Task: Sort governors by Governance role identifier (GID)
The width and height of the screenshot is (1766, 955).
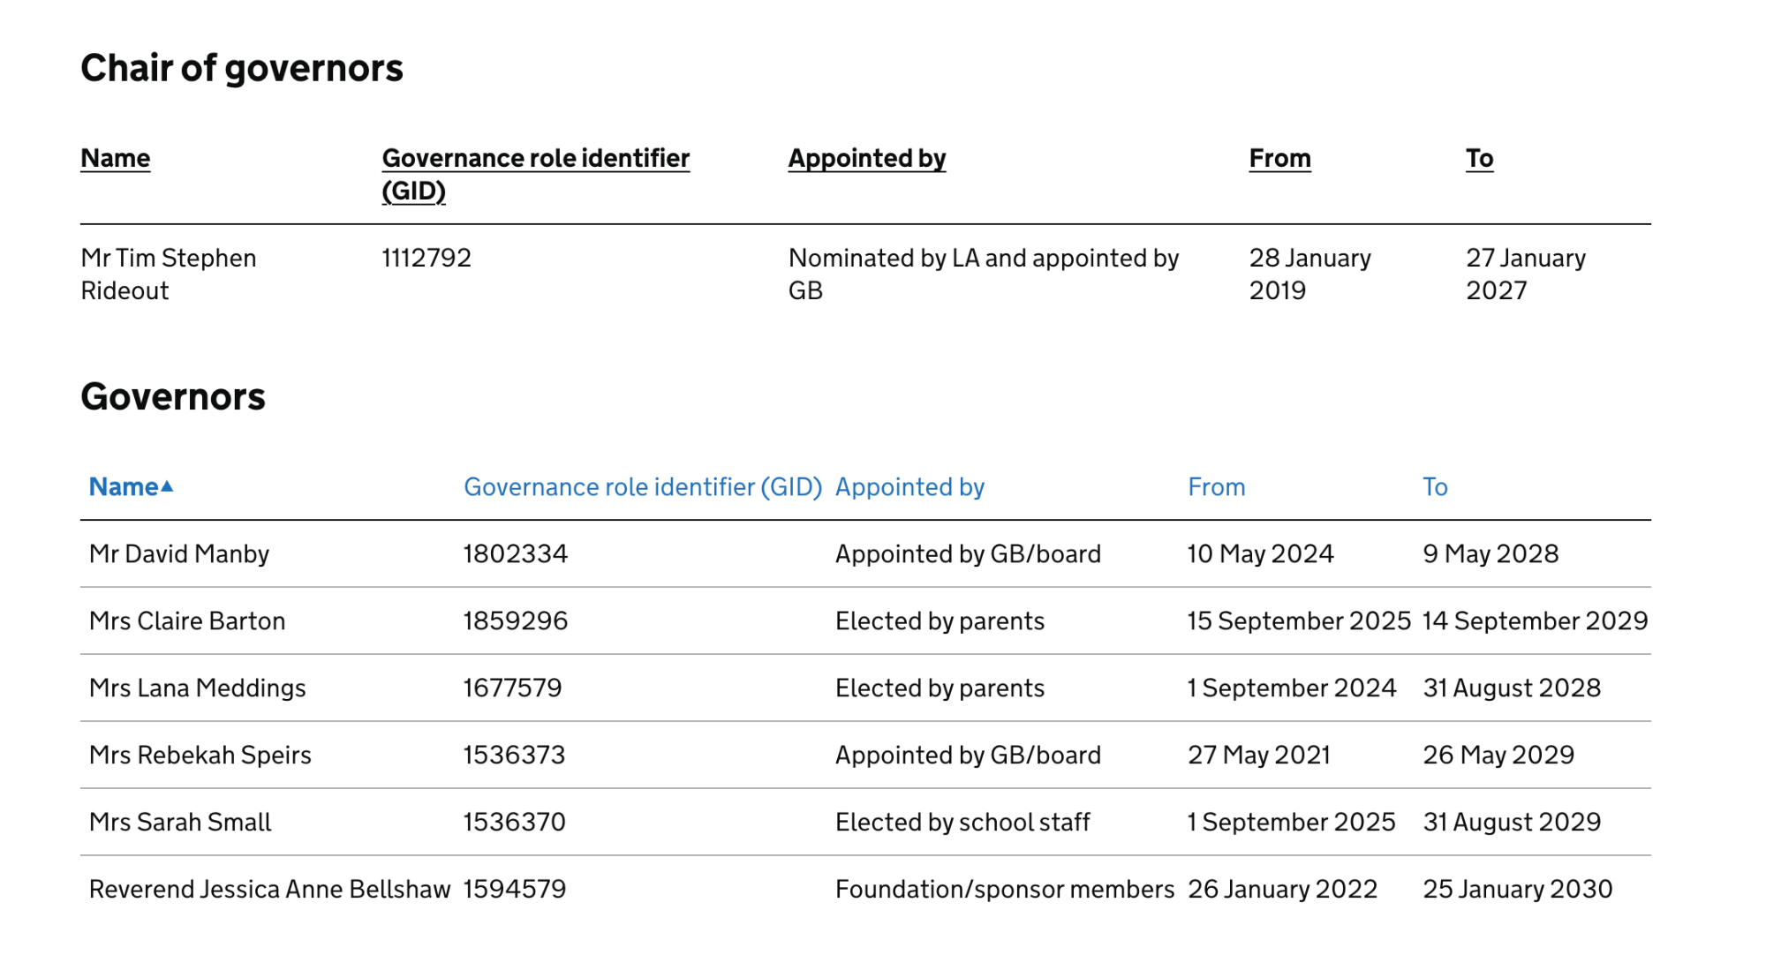Action: [x=642, y=487]
